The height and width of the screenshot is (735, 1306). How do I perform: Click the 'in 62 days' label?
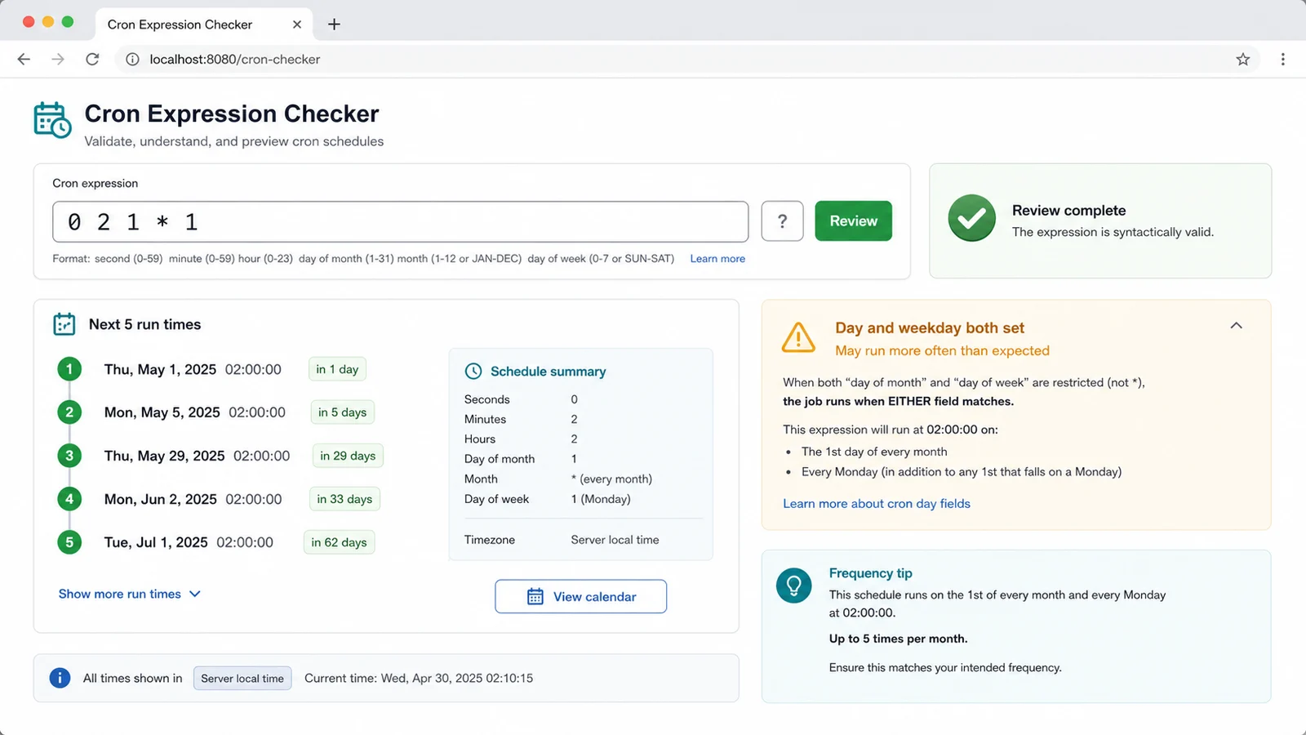(339, 542)
